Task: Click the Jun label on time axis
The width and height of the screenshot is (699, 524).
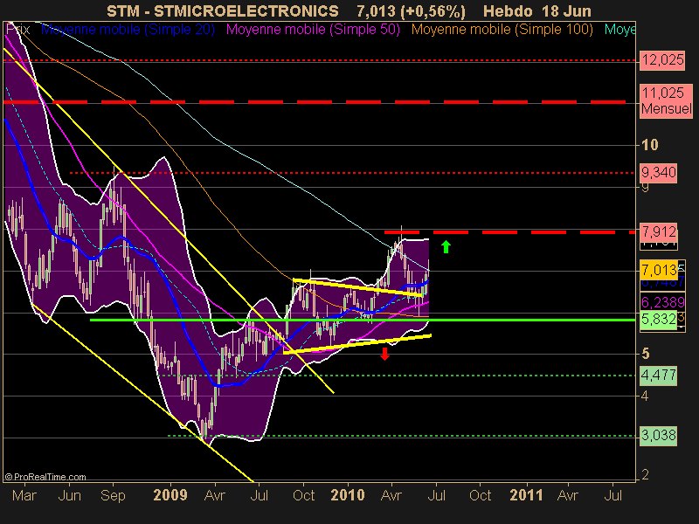Action: (70, 495)
